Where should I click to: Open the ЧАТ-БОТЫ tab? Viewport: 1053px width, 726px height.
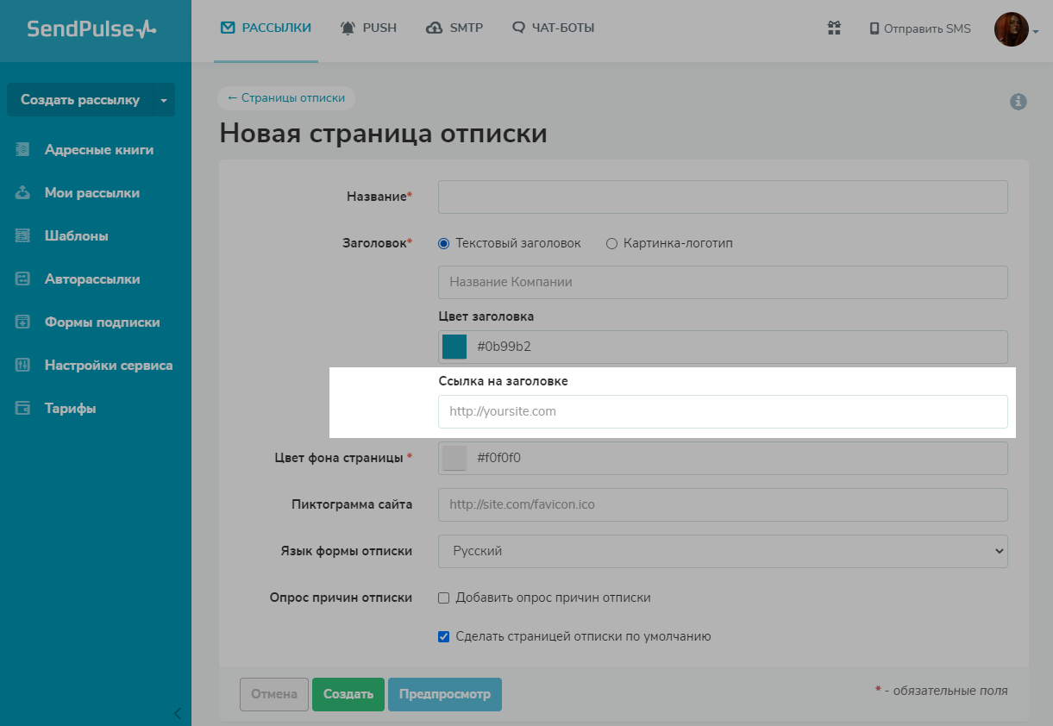click(553, 28)
